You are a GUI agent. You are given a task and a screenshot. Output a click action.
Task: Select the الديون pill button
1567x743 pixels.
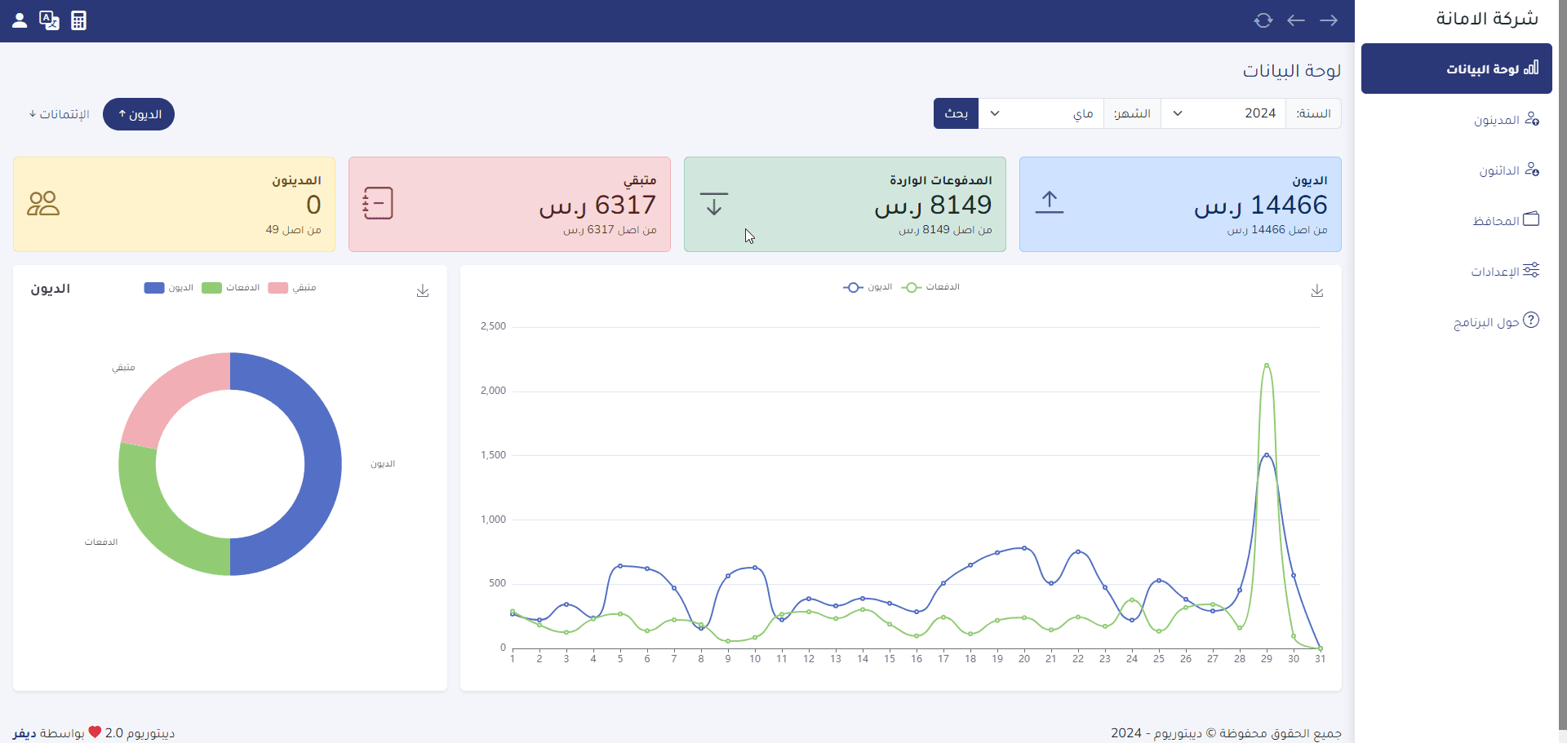(139, 114)
